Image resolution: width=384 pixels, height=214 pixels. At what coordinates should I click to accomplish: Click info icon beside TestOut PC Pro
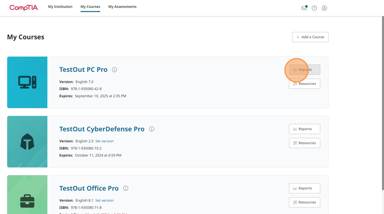(x=115, y=70)
